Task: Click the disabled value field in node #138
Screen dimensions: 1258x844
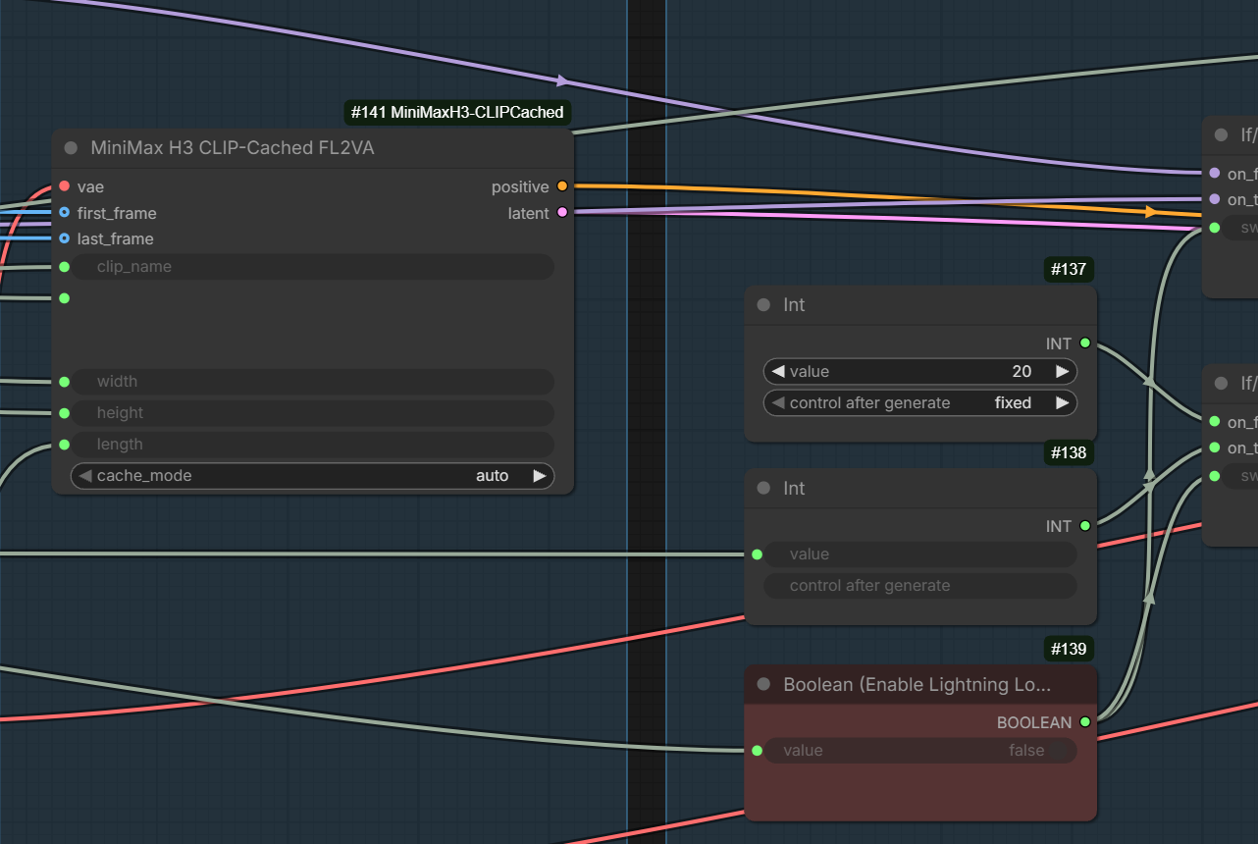Action: (x=920, y=554)
